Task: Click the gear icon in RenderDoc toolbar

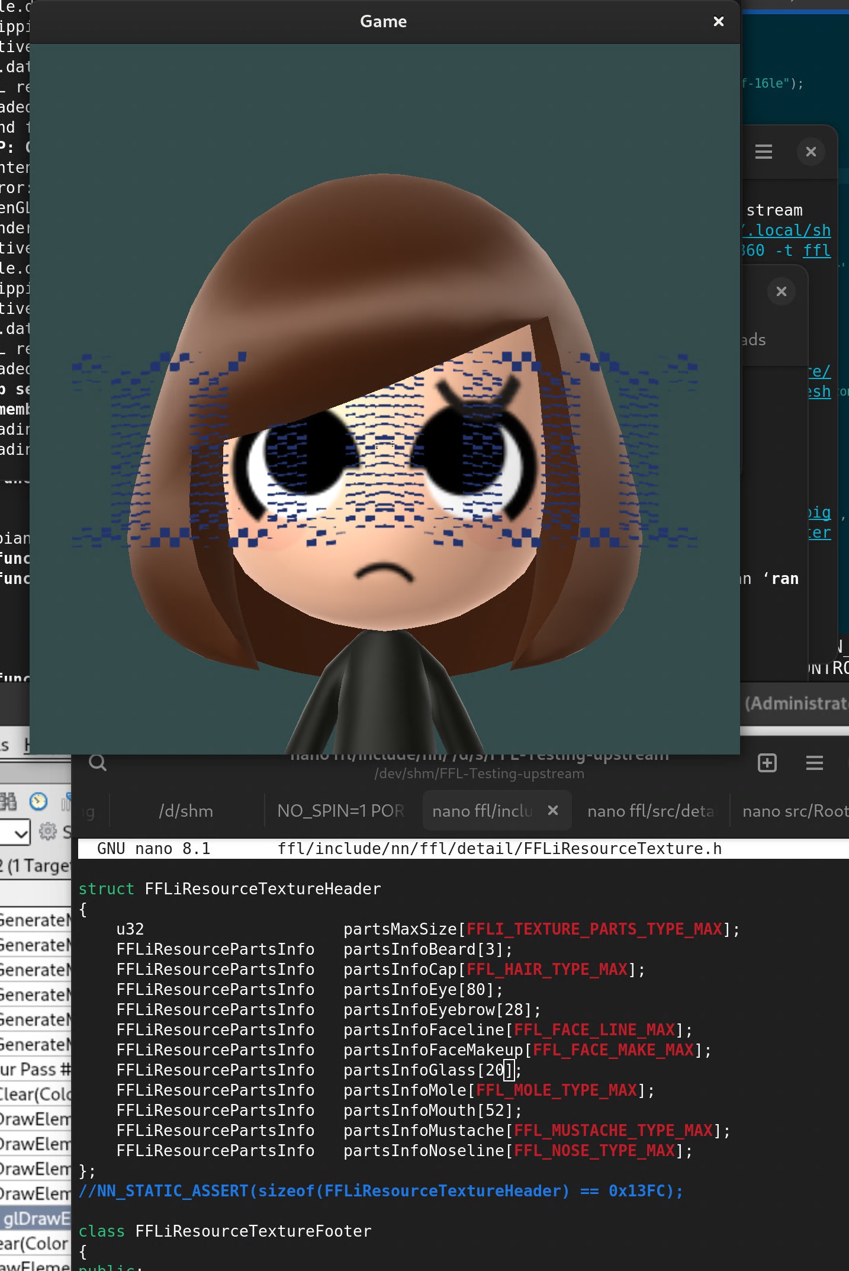Action: click(47, 831)
